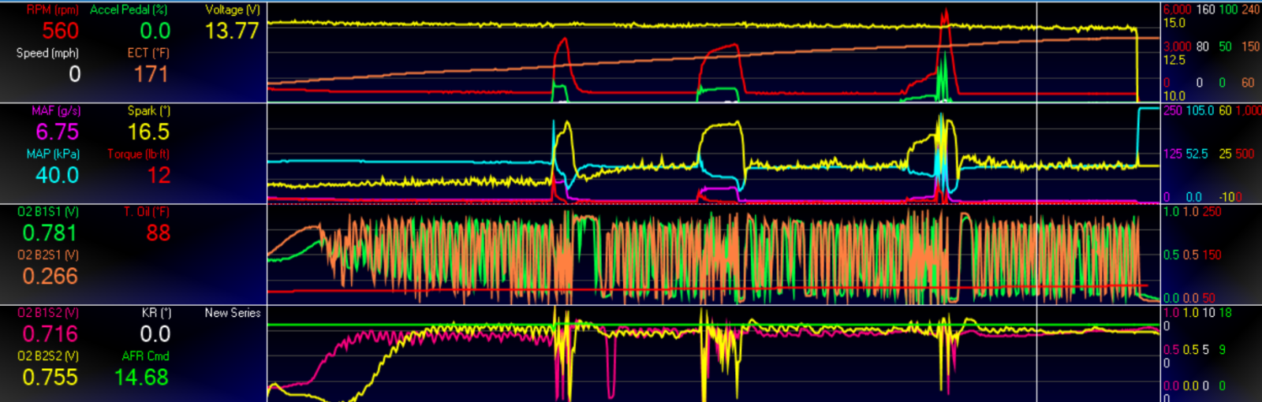Select the Speed (mph) label
The height and width of the screenshot is (402, 1262).
(x=47, y=53)
